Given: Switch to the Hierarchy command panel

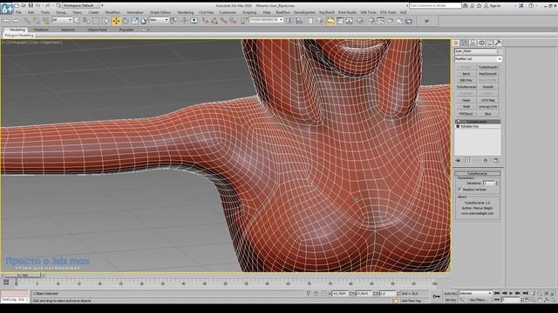Looking at the screenshot, I should [x=473, y=43].
